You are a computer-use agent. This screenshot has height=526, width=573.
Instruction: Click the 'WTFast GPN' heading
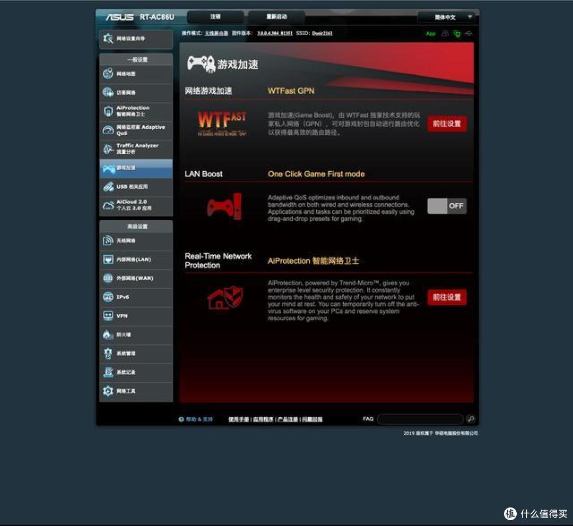pos(291,91)
